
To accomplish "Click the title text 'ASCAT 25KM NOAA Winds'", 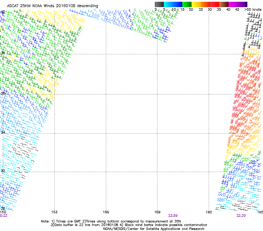I will tap(31, 6).
